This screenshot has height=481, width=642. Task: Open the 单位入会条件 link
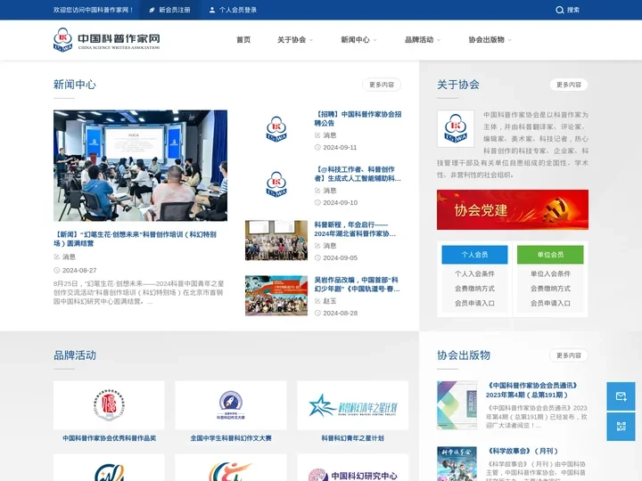pos(550,273)
